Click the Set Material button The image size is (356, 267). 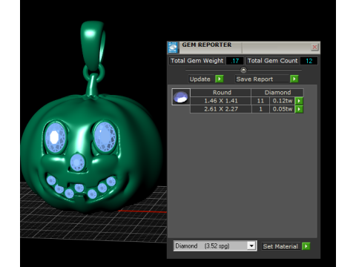[x=281, y=246]
